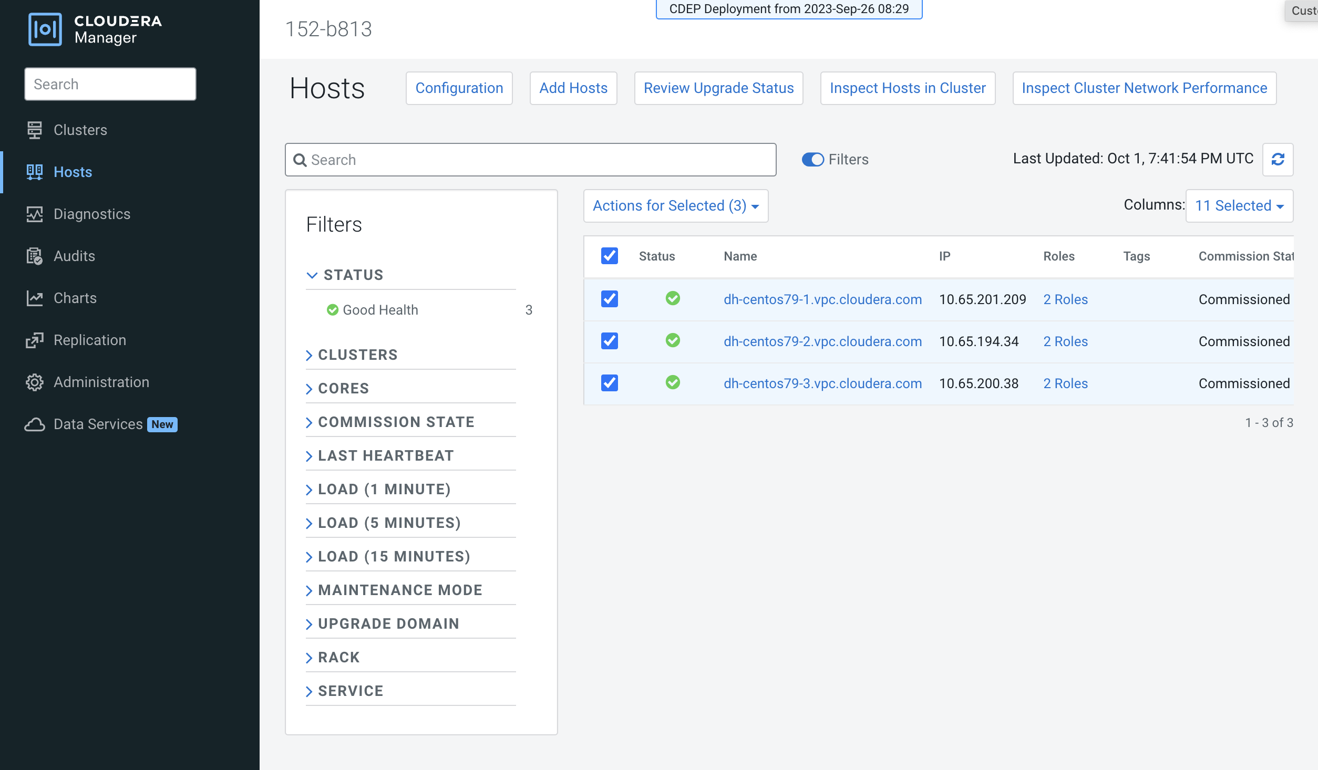
Task: Click the Audits clipboard icon
Action: click(35, 256)
